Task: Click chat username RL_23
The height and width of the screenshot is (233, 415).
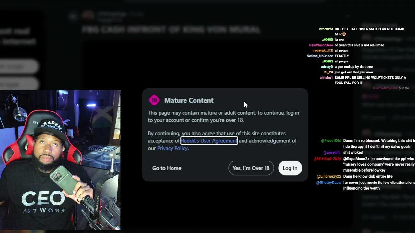Action: (x=328, y=72)
